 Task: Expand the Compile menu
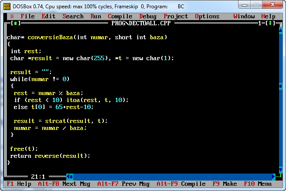coord(120,16)
